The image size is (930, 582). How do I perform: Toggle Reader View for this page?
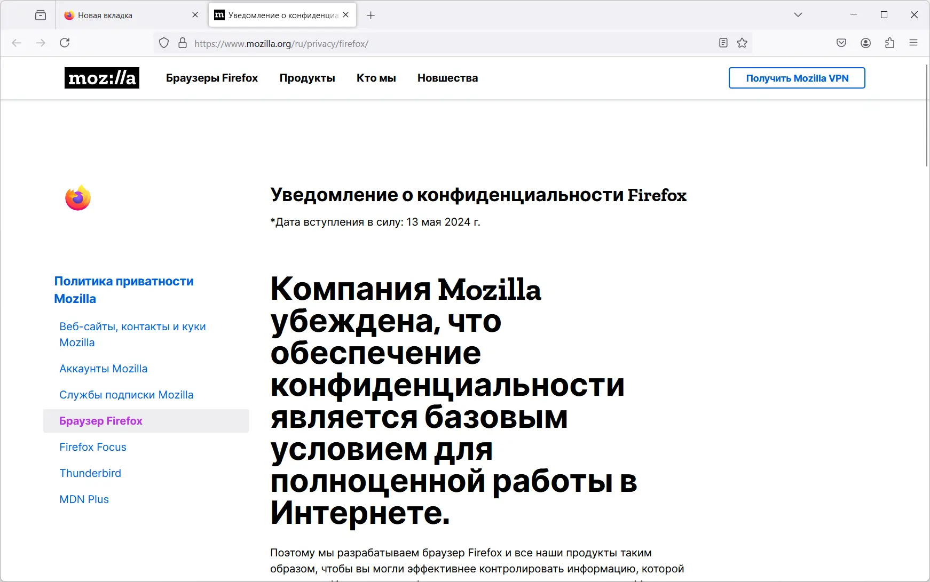point(723,43)
